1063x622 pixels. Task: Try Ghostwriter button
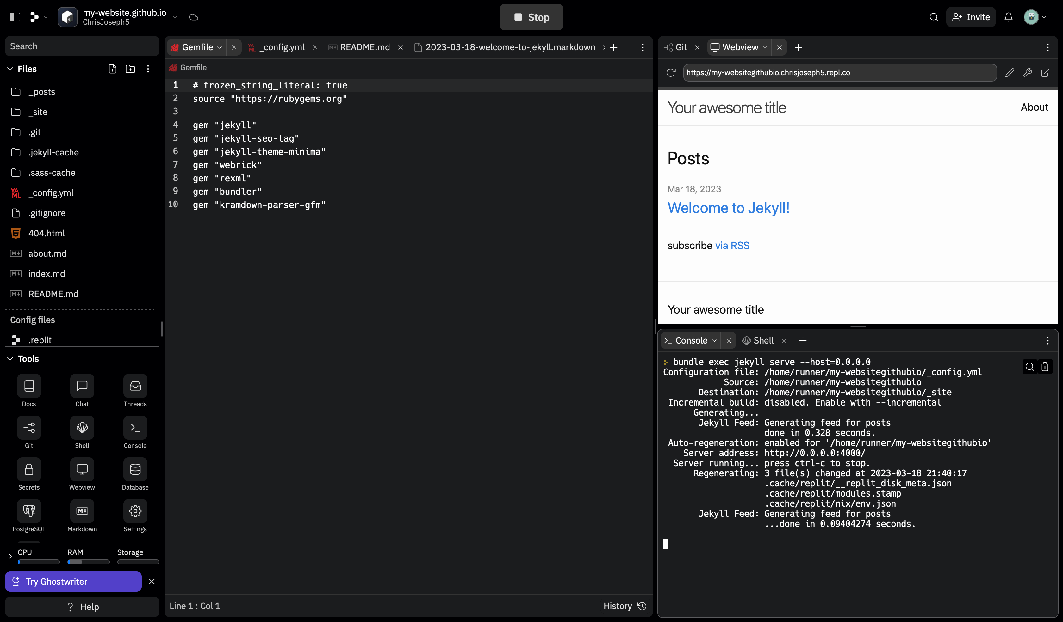[x=73, y=582]
